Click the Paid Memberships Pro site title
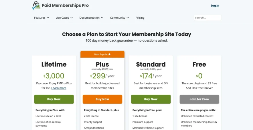253x130 pixels. pyautogui.click(x=65, y=5)
